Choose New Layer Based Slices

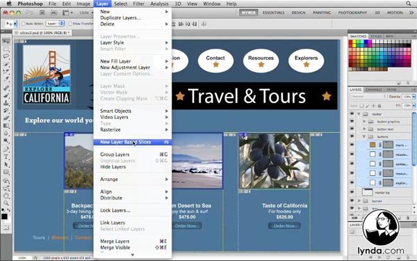point(133,142)
